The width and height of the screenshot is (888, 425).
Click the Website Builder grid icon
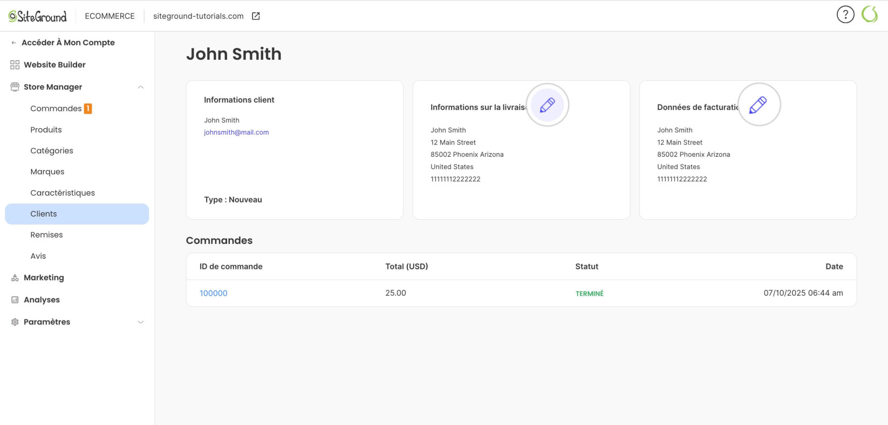coord(15,65)
